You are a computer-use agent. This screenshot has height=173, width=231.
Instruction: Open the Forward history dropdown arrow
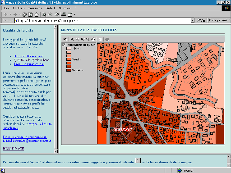(x=20, y=14)
